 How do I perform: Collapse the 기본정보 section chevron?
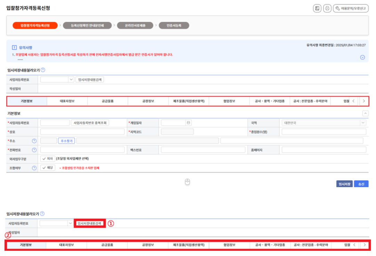(x=365, y=113)
